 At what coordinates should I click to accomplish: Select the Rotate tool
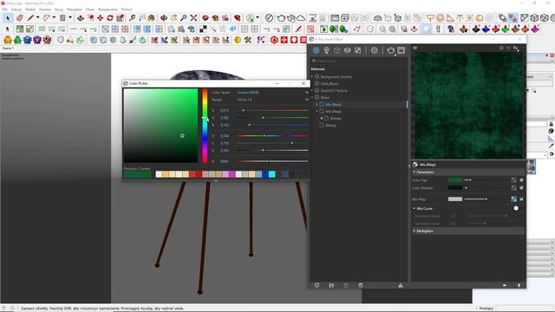pyautogui.click(x=110, y=17)
